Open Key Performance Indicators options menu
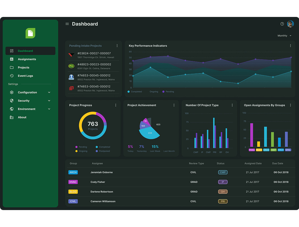The width and height of the screenshot is (299, 227). [290, 46]
